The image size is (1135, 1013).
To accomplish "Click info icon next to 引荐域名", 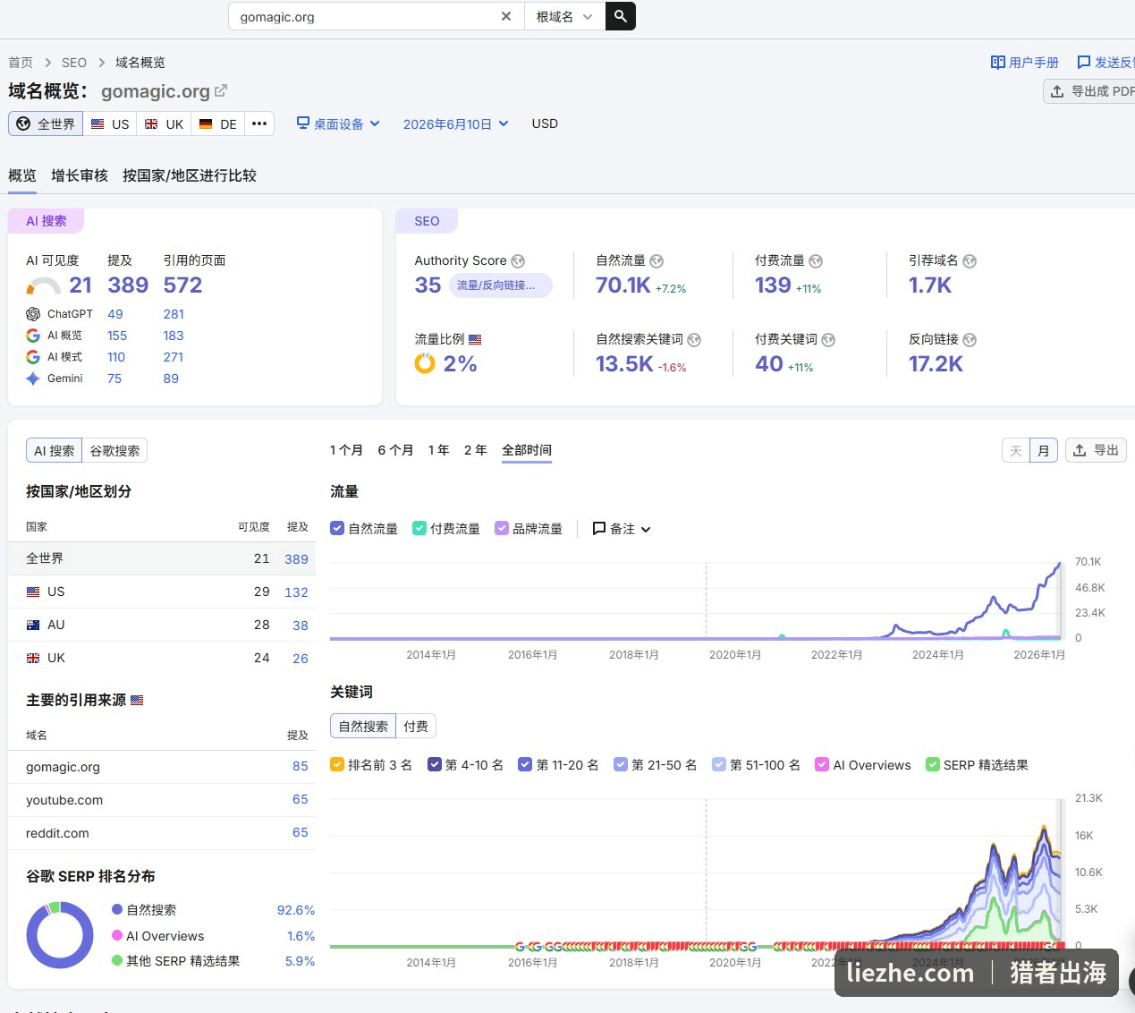I will coord(970,261).
